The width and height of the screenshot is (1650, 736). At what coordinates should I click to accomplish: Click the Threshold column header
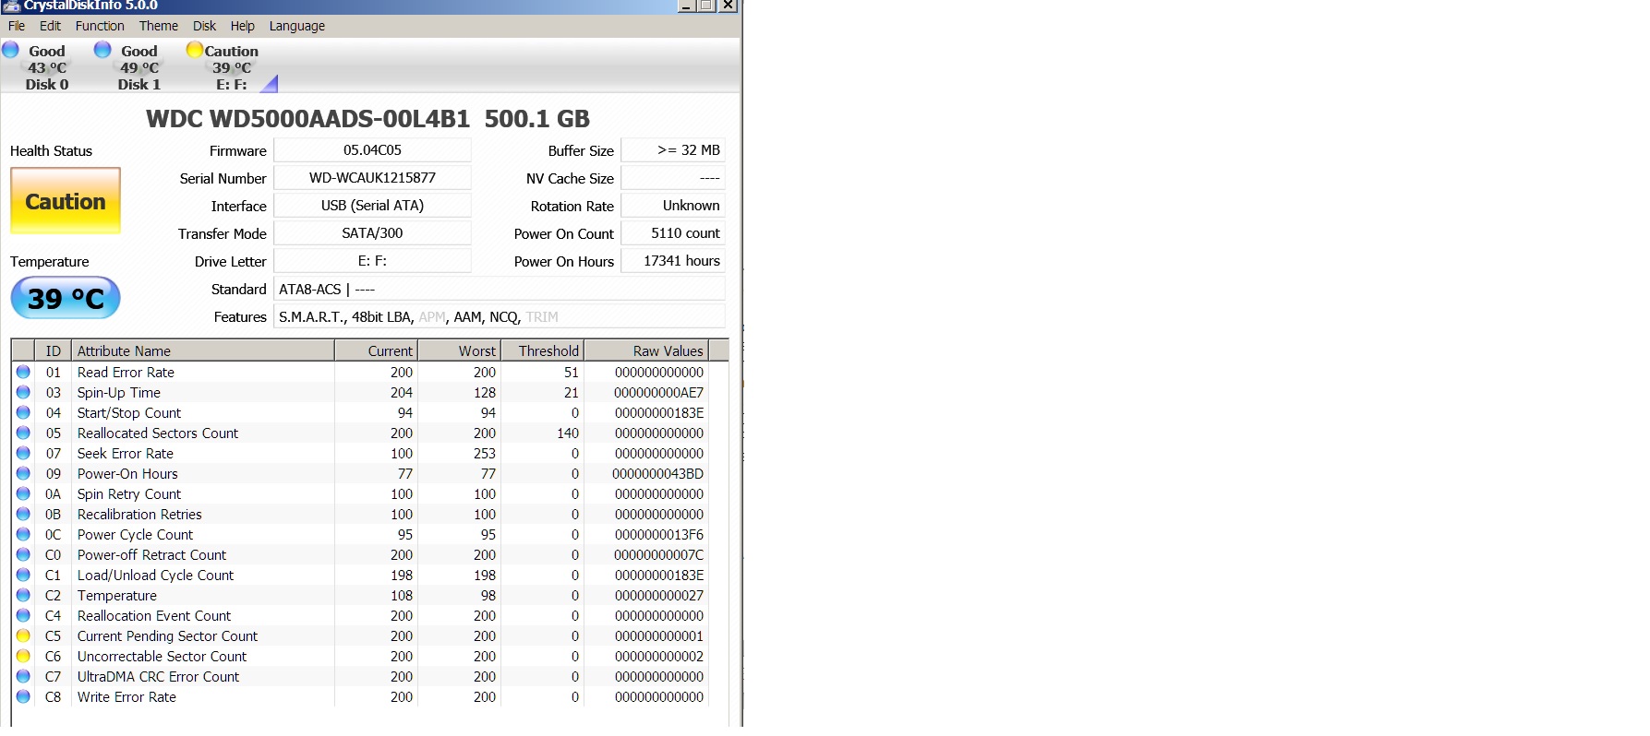[x=542, y=350]
